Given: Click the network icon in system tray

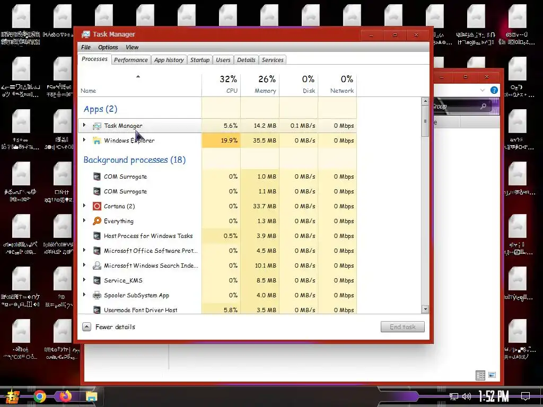Looking at the screenshot, I should [x=454, y=396].
